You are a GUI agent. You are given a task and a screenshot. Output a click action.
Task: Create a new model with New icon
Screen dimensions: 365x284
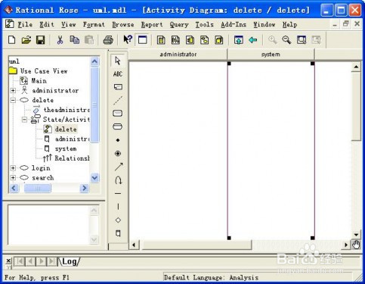tap(12, 40)
